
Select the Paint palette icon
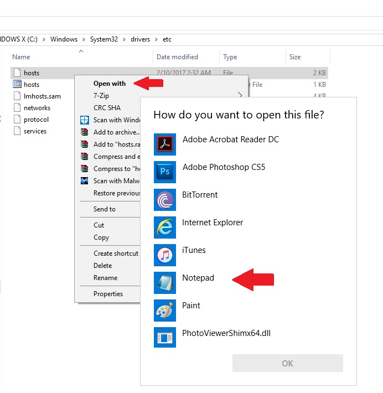click(x=165, y=310)
